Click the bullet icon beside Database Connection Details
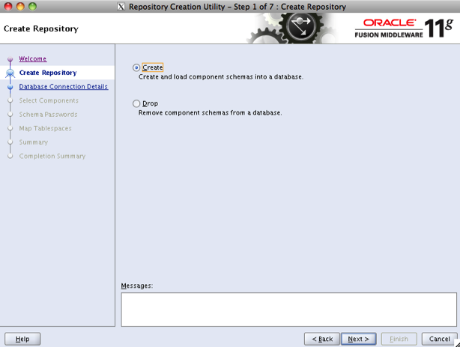This screenshot has width=463, height=347. click(10, 87)
